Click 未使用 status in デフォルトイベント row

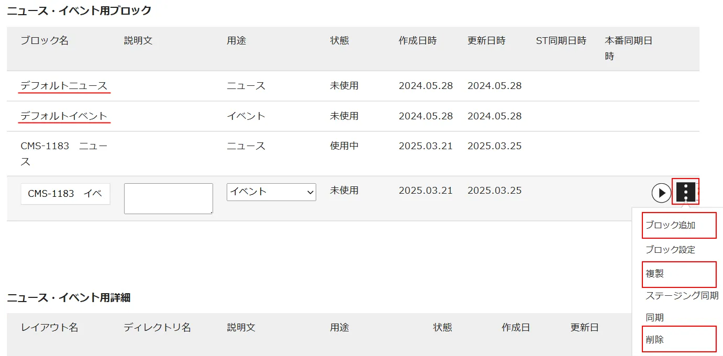click(x=344, y=116)
